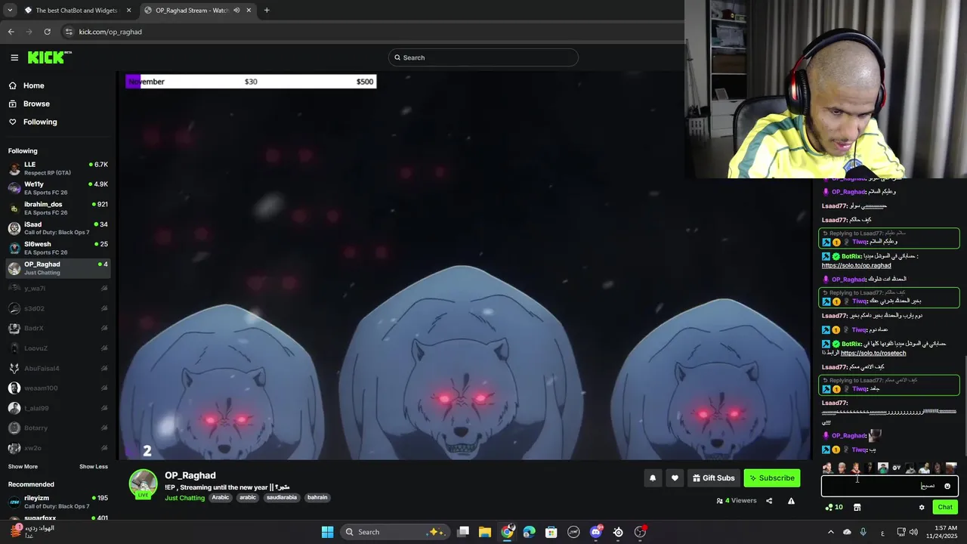Mute the OP_Raghad tab audio icon

pos(236,11)
